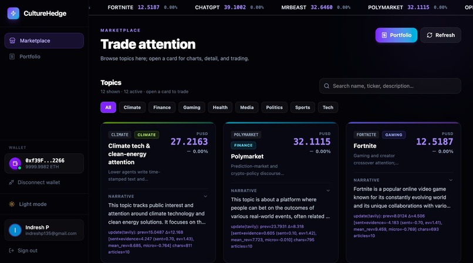Click the FORTNITE 12.5187 ticker entry
The height and width of the screenshot is (263, 473).
(143, 7)
